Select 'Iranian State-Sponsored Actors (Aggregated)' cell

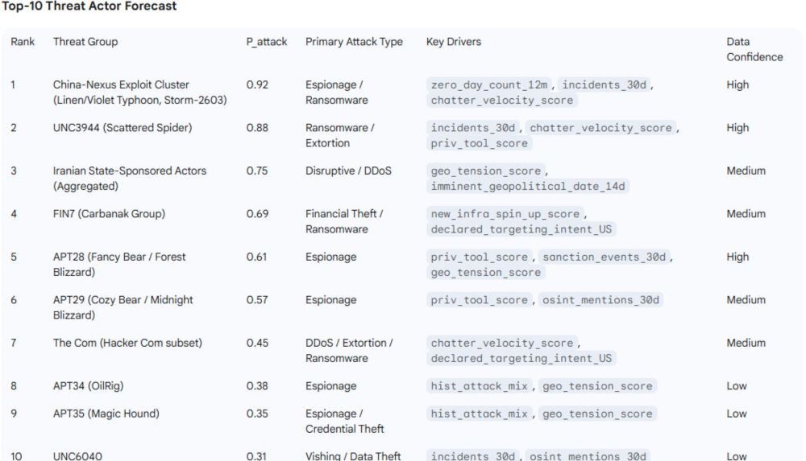[x=130, y=179]
